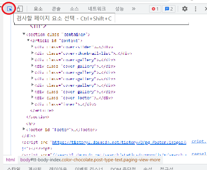Expand the footer id footer node
The image size is (207, 170).
point(24,129)
